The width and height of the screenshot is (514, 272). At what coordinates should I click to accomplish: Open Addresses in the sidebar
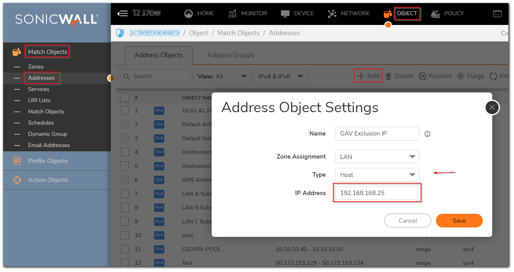pos(41,78)
